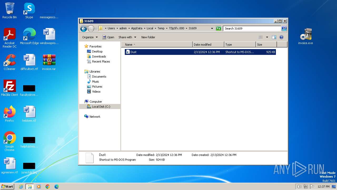Expand the recent pages dropdown arrow
The height and width of the screenshot is (190, 337).
[96, 28]
